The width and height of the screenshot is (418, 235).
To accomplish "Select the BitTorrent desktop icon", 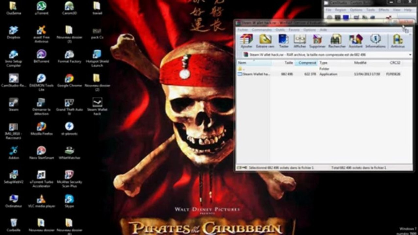I will pyautogui.click(x=41, y=57).
